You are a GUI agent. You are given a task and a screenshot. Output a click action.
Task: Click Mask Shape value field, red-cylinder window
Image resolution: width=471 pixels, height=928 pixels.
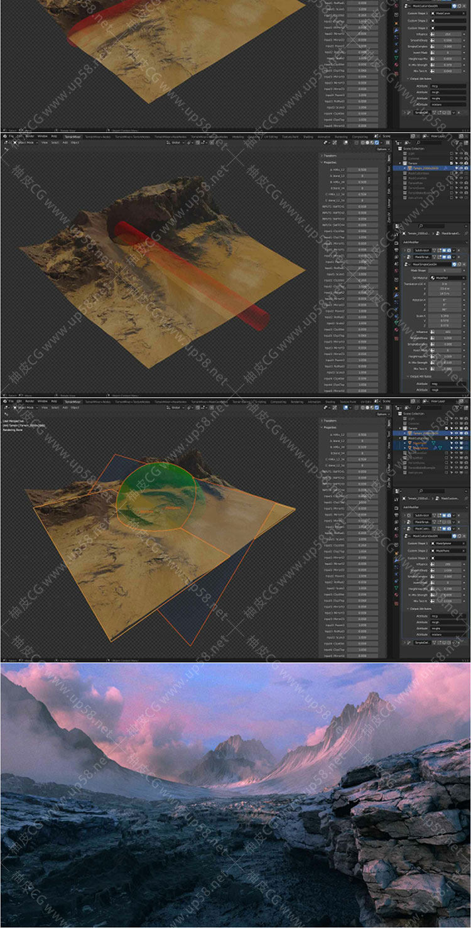(445, 270)
